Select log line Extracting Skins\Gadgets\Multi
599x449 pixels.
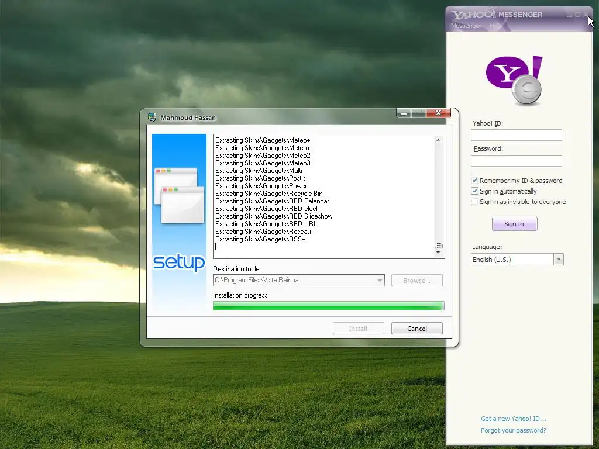259,171
